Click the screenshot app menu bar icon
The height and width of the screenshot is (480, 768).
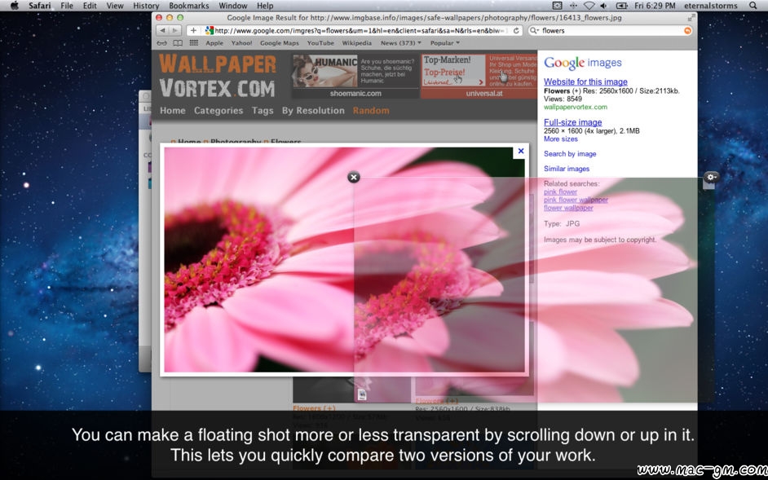558,6
